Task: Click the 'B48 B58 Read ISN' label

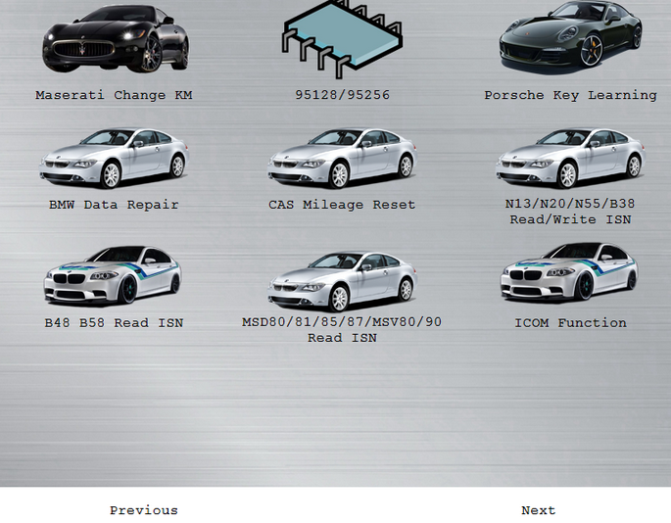Action: pyautogui.click(x=114, y=322)
